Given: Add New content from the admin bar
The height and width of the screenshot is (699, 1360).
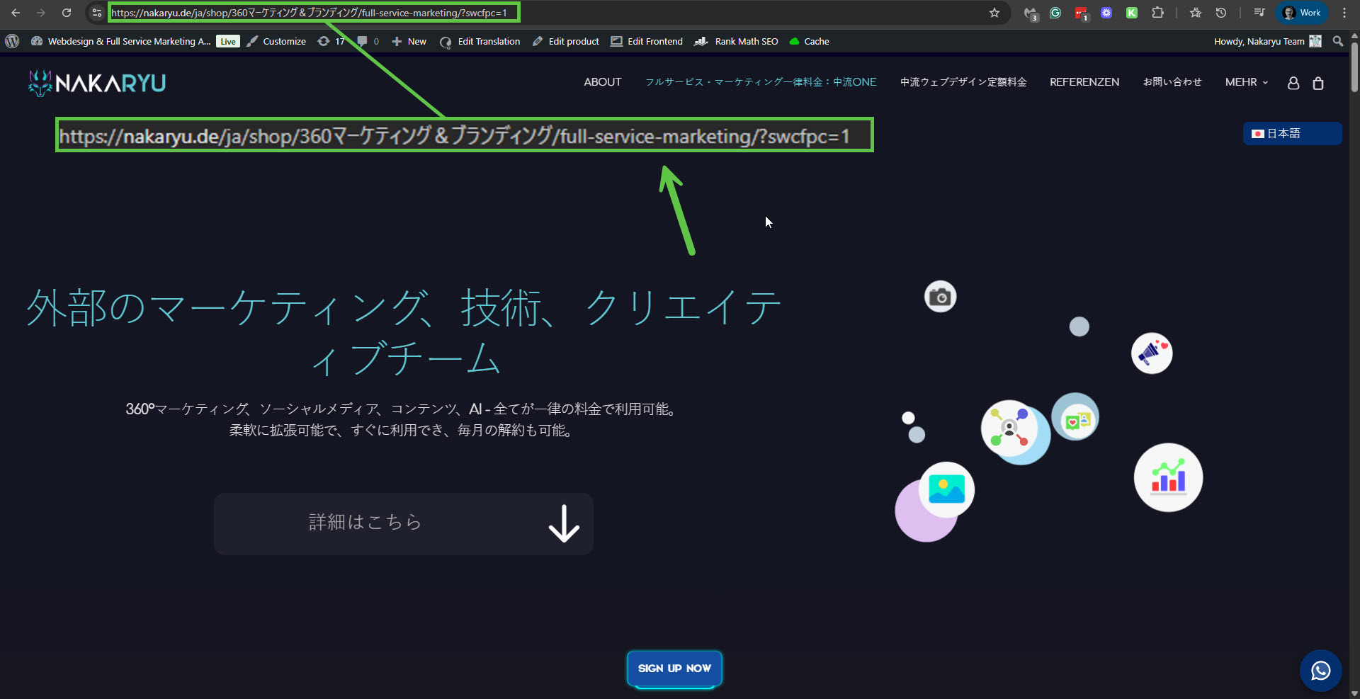Looking at the screenshot, I should tap(409, 41).
